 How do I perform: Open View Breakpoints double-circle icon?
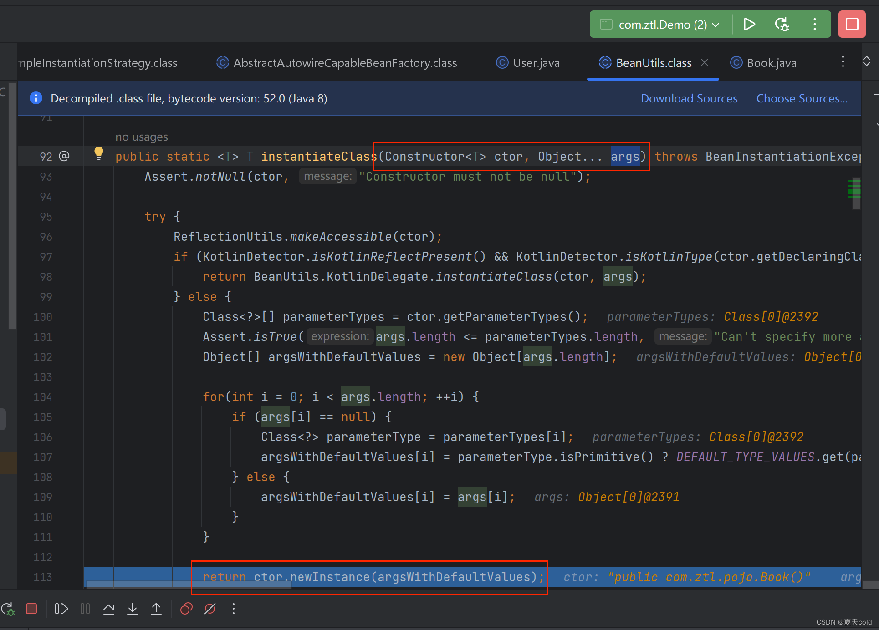point(187,609)
